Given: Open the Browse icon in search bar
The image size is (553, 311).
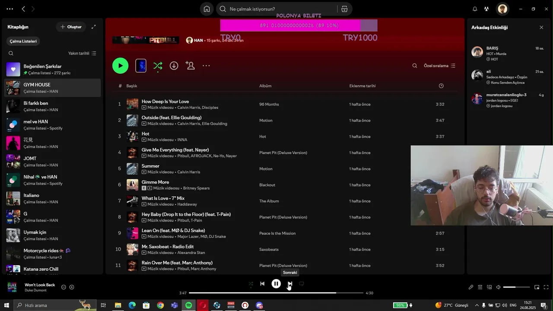Looking at the screenshot, I should tap(344, 9).
